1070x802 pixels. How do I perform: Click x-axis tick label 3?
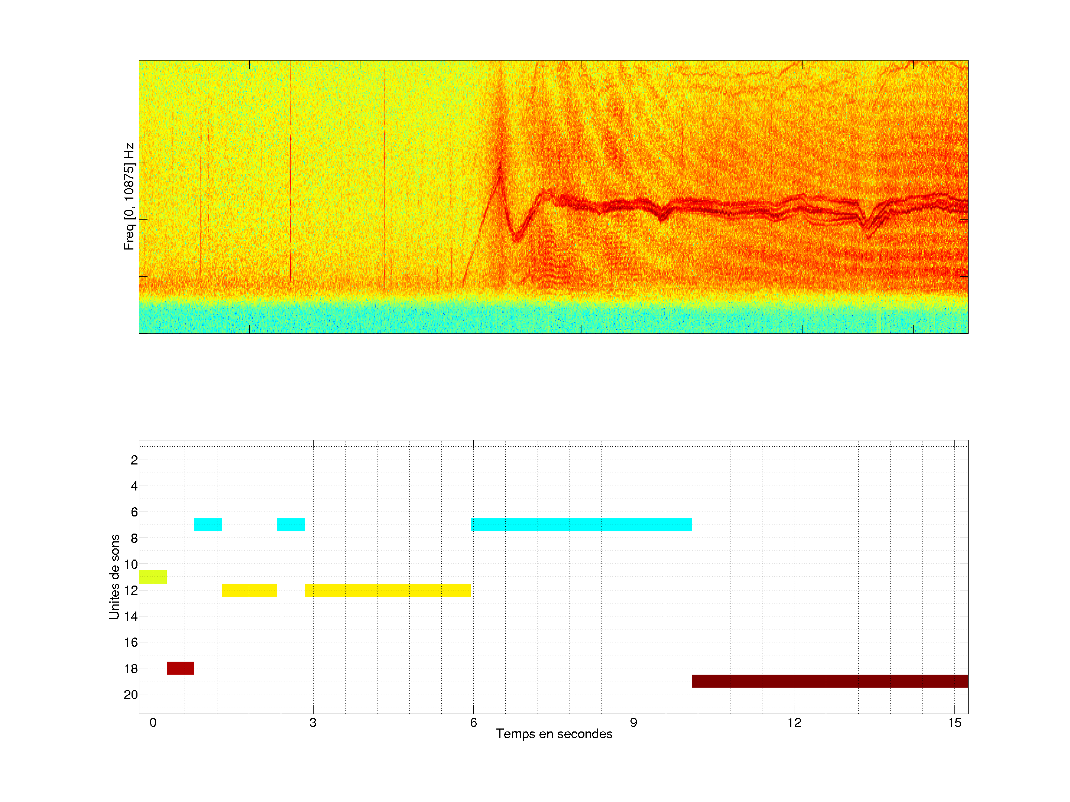click(x=313, y=723)
